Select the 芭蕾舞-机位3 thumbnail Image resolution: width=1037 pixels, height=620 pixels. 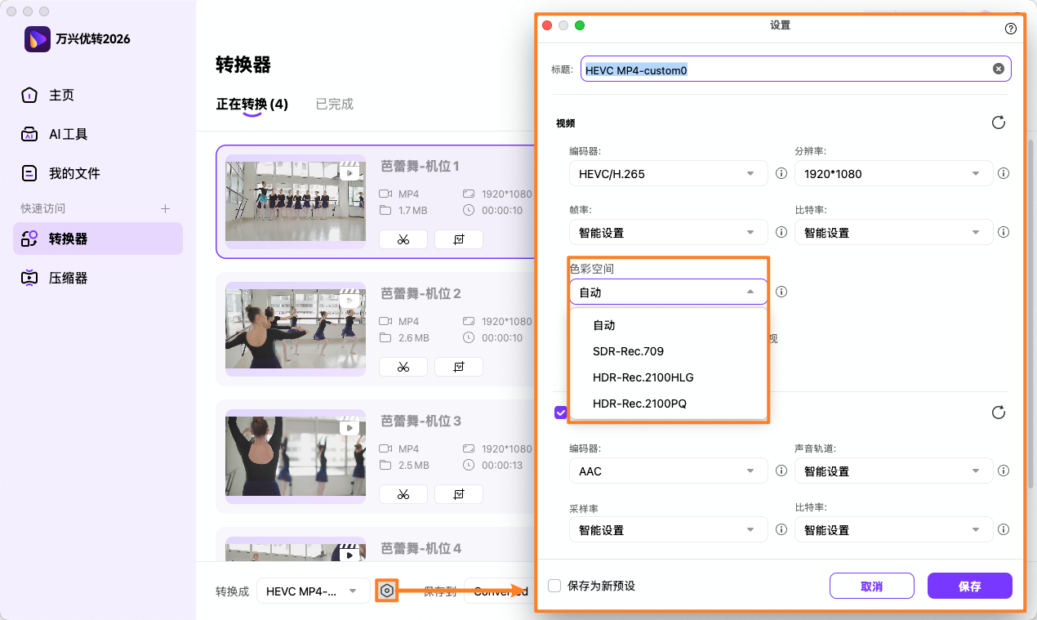[x=295, y=457]
